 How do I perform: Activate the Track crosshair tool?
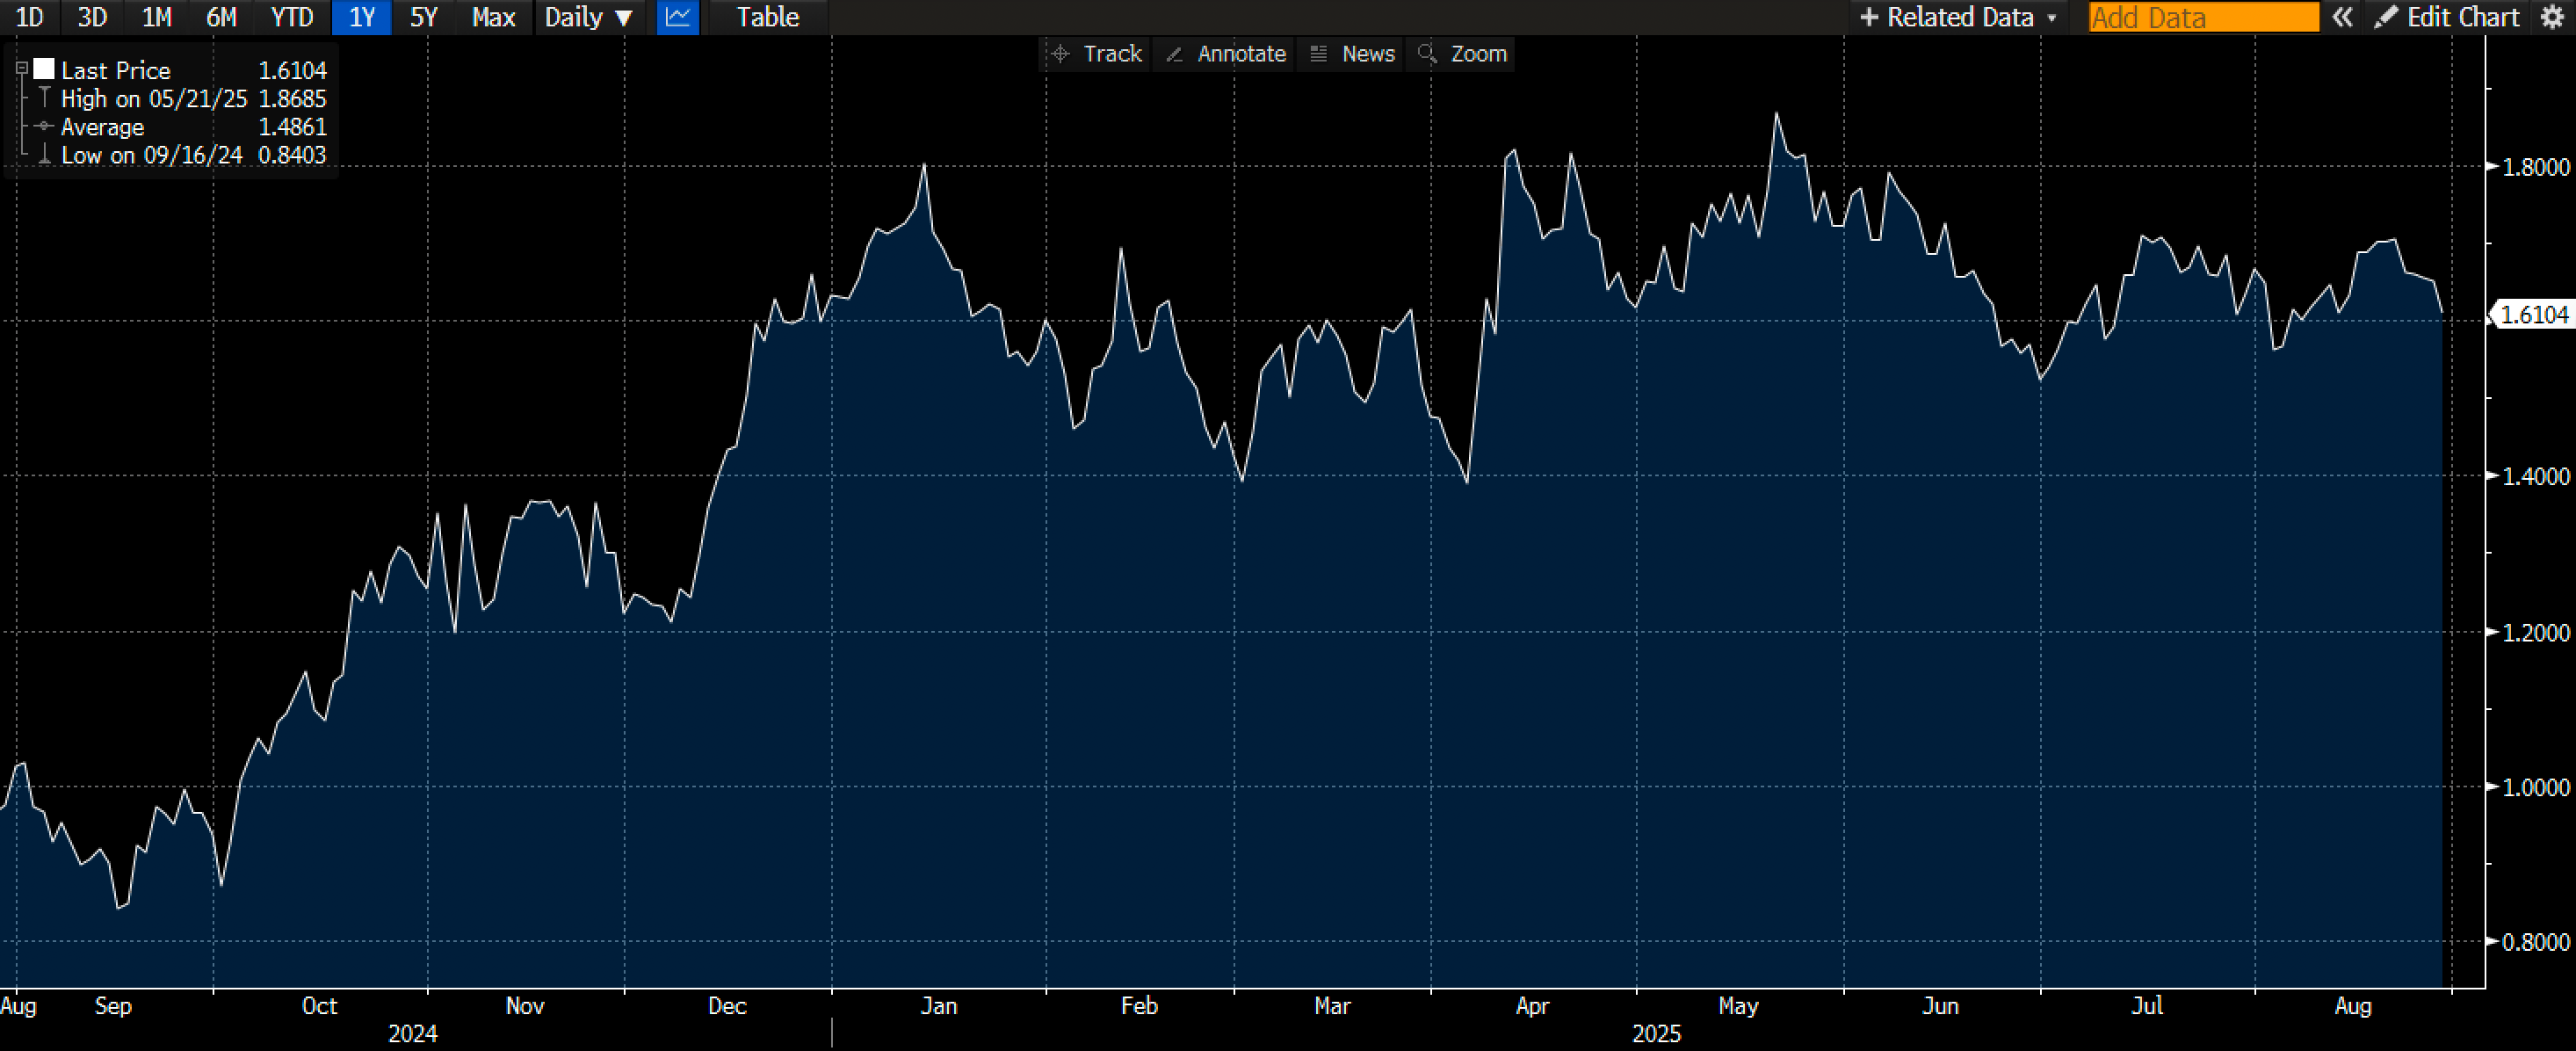click(x=1097, y=54)
